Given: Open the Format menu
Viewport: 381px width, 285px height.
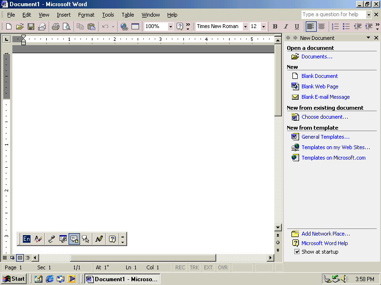Looking at the screenshot, I should point(86,15).
